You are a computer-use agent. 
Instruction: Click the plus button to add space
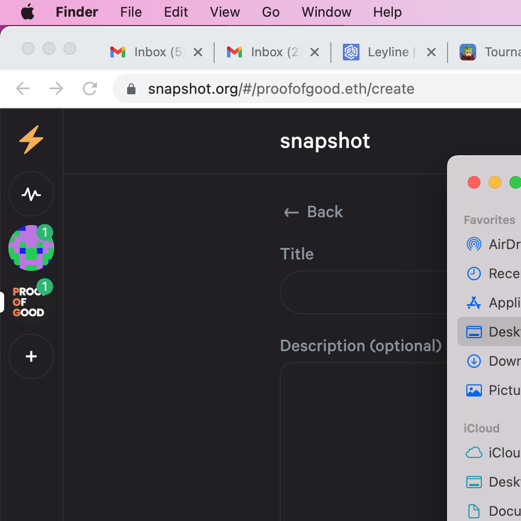coord(31,356)
